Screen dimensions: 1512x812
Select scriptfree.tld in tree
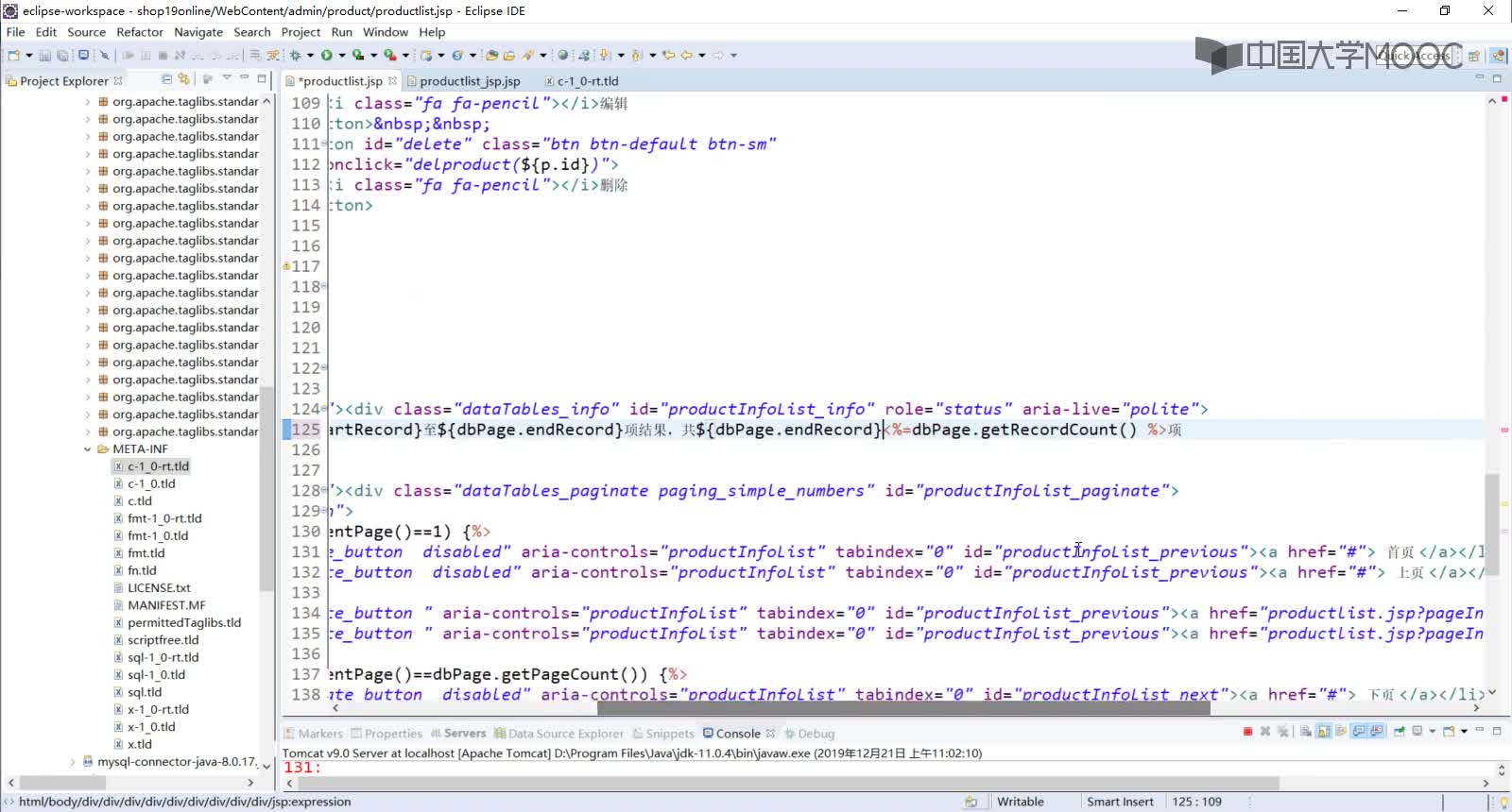(163, 640)
